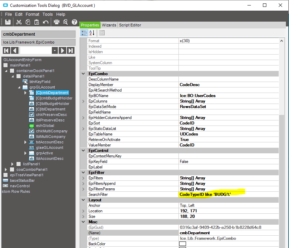This screenshot has height=248, width=289.
Task: Expand the EpiColumns property row
Action: 83,101
